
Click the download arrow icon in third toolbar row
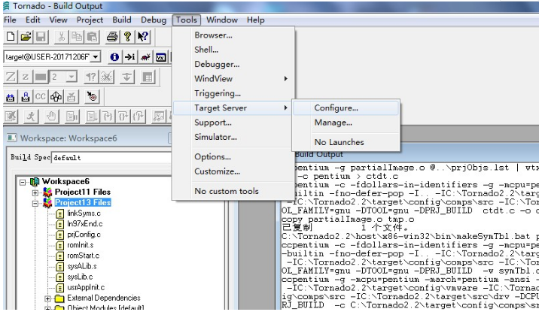pos(127,77)
